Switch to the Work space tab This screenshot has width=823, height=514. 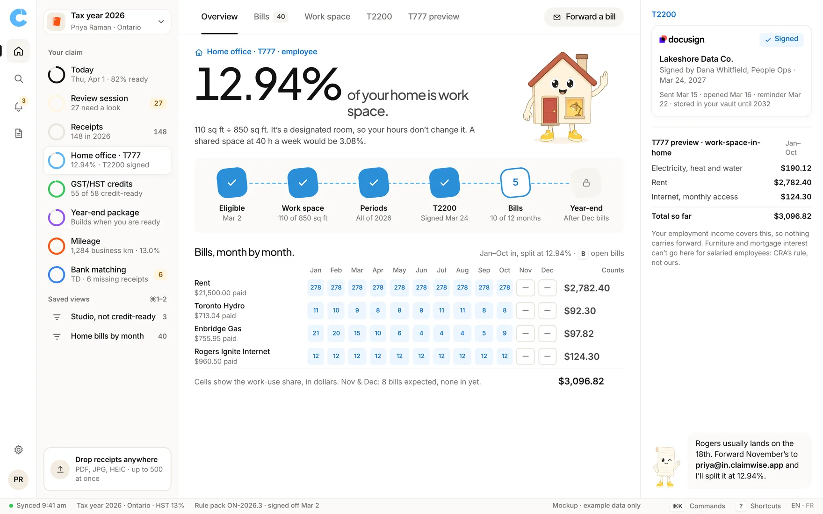(x=327, y=17)
